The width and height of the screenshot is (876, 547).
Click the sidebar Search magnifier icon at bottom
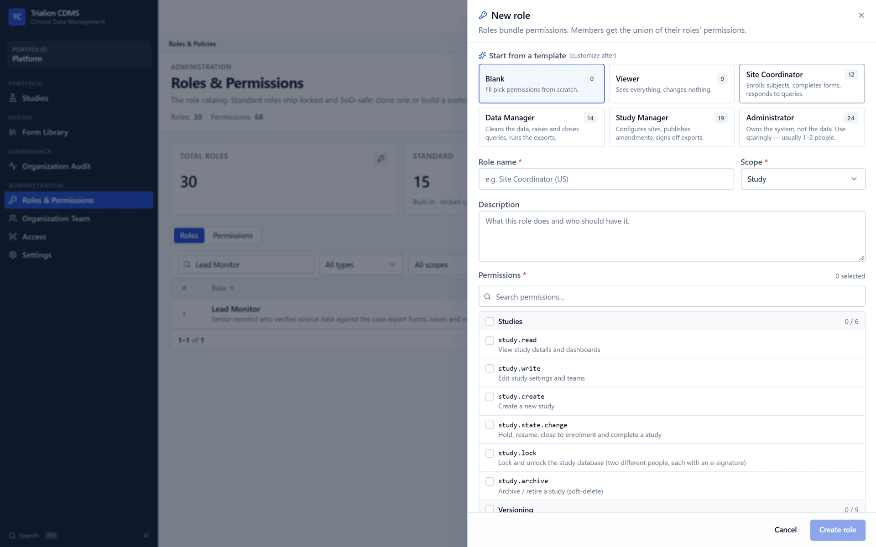click(x=12, y=536)
